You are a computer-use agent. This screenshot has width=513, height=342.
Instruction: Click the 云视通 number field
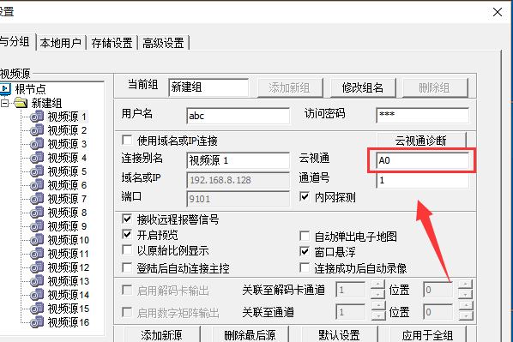pyautogui.click(x=422, y=160)
